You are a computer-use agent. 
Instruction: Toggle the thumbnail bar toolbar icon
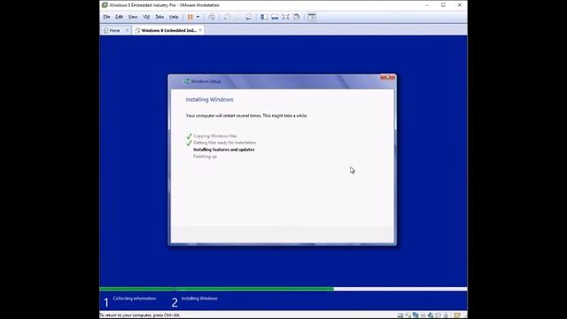(x=275, y=17)
